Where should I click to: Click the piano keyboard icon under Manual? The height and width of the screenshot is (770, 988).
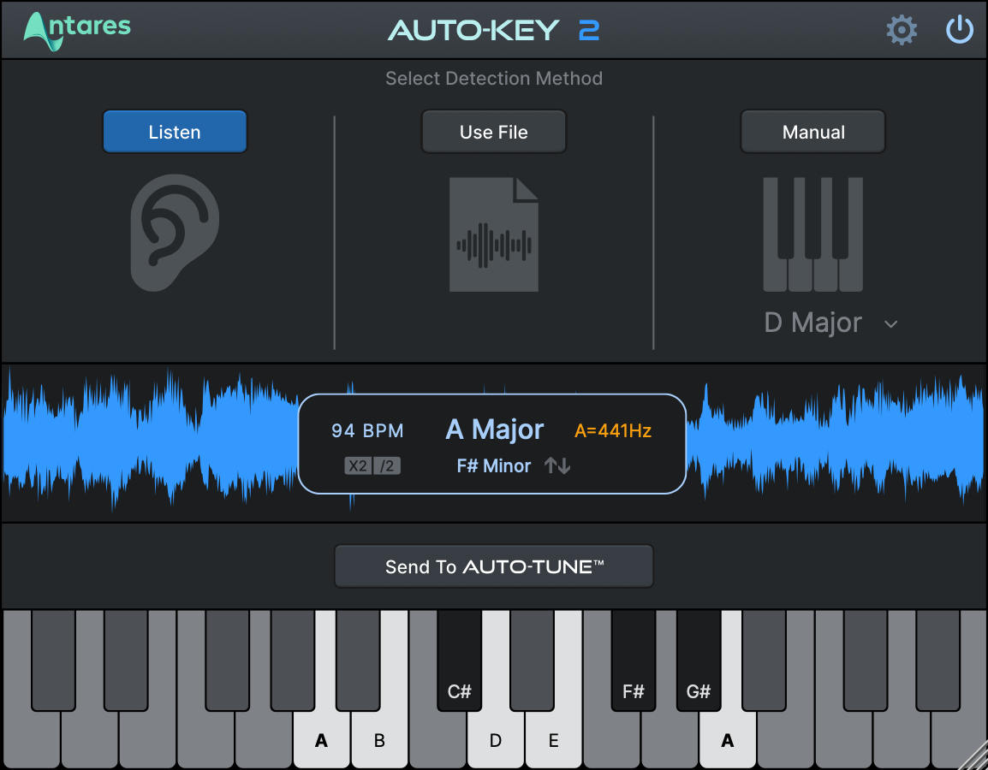click(x=812, y=234)
